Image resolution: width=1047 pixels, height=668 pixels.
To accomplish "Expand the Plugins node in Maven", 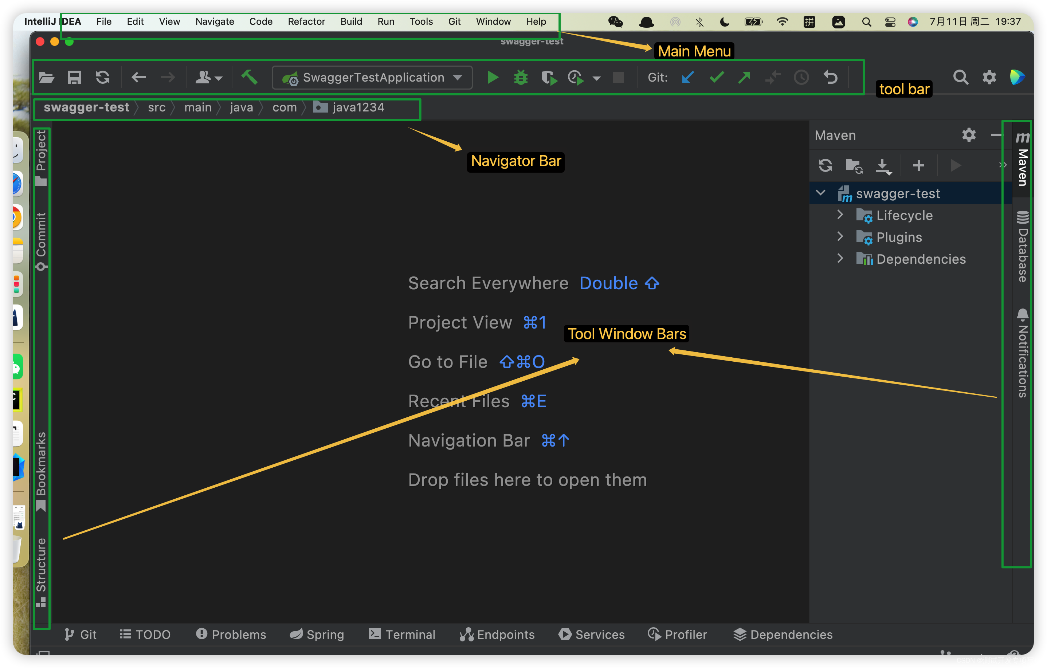I will coord(840,236).
